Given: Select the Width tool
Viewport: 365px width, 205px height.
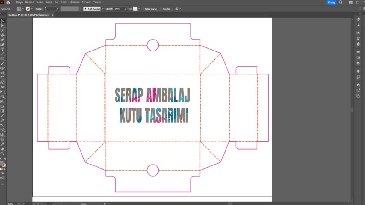Looking at the screenshot, I should tap(3, 87).
